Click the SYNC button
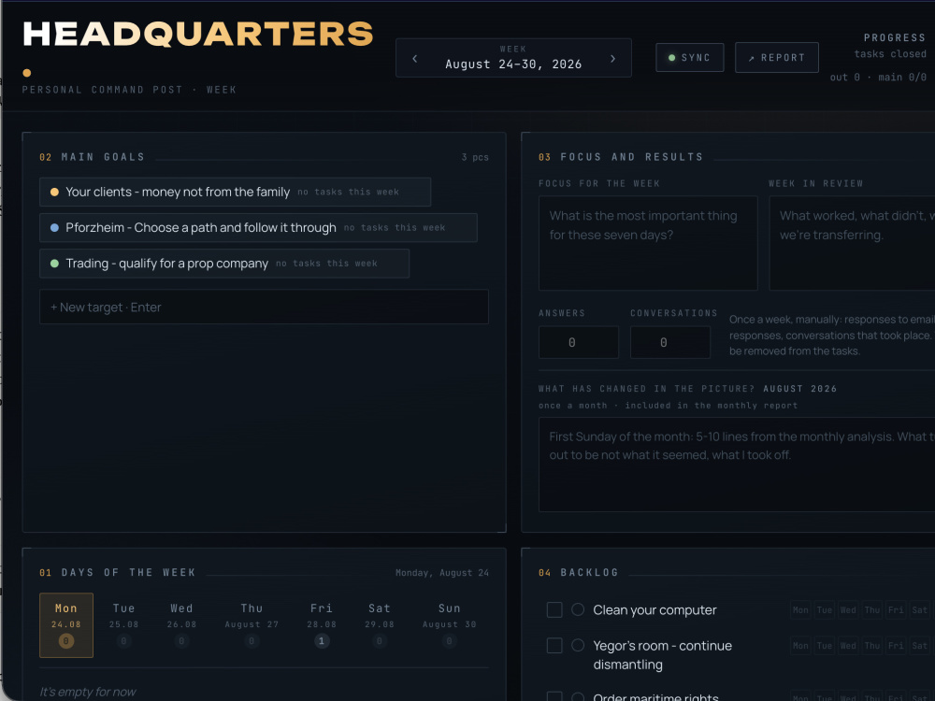 coord(689,58)
